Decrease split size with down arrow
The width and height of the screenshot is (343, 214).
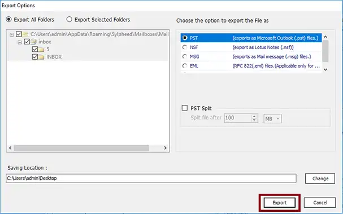[x=254, y=120]
